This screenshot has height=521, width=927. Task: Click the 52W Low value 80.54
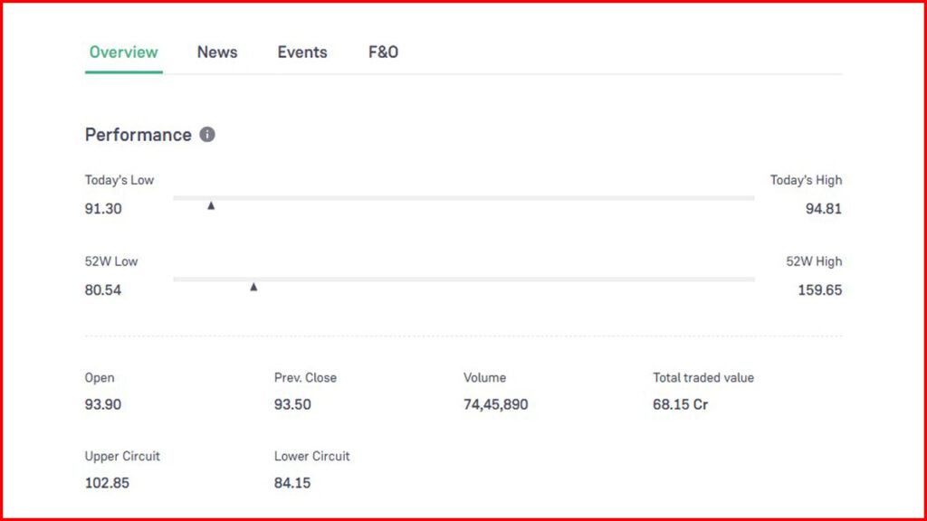pos(103,290)
